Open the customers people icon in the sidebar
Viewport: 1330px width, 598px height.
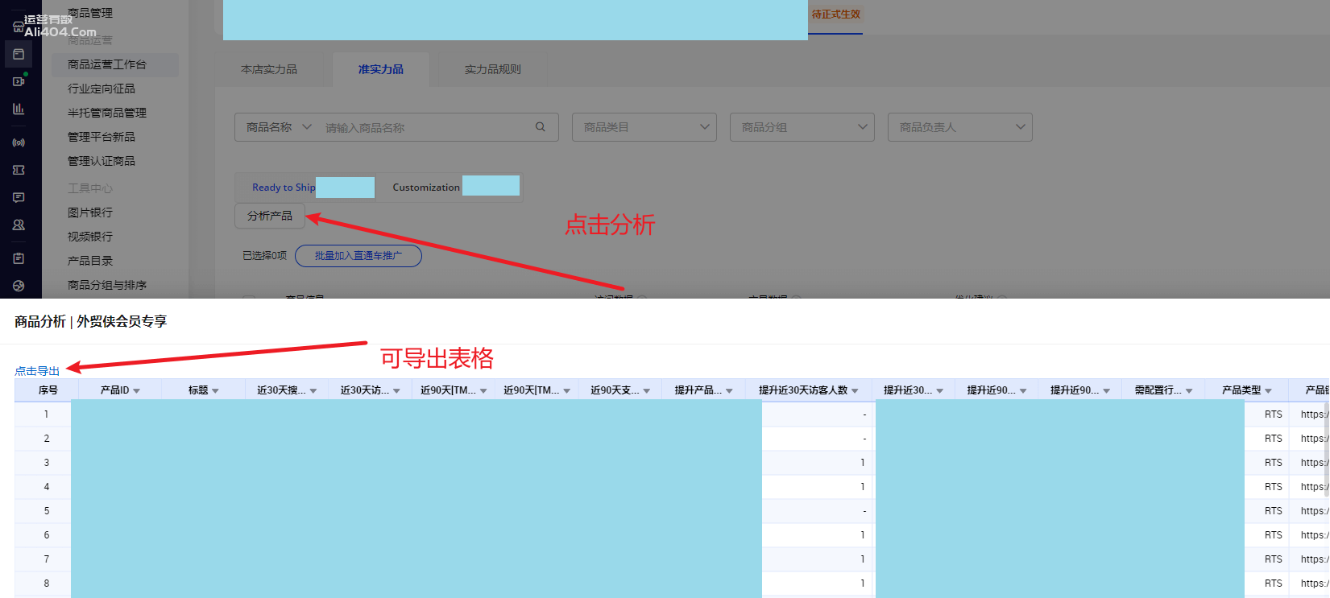pyautogui.click(x=19, y=225)
